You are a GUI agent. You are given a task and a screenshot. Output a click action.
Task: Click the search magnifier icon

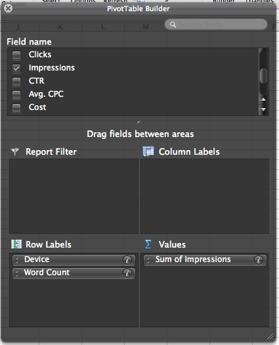(173, 24)
